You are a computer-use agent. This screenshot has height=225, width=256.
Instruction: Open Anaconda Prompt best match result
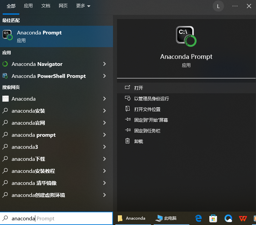tap(56, 36)
